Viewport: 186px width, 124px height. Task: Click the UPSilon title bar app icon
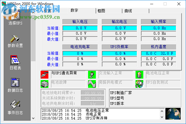pos(4,4)
